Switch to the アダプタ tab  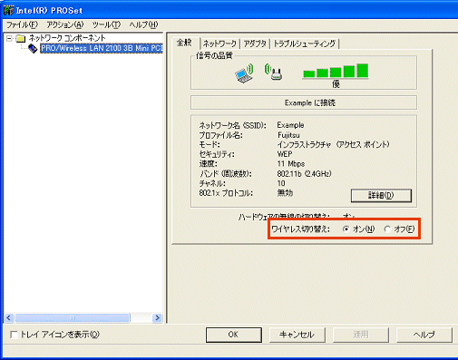[255, 44]
